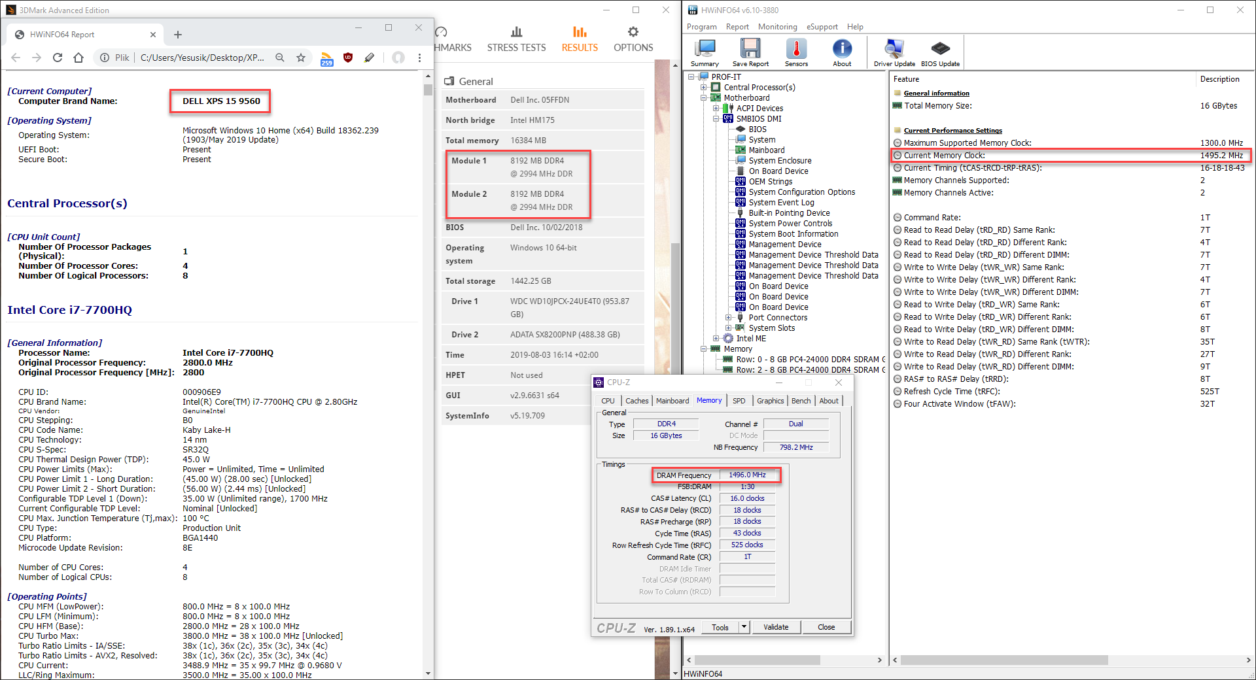The image size is (1256, 680).
Task: Click the RSS extension icon with 259 badge
Action: click(x=326, y=59)
